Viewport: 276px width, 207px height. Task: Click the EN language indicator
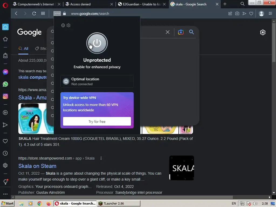tap(234, 203)
